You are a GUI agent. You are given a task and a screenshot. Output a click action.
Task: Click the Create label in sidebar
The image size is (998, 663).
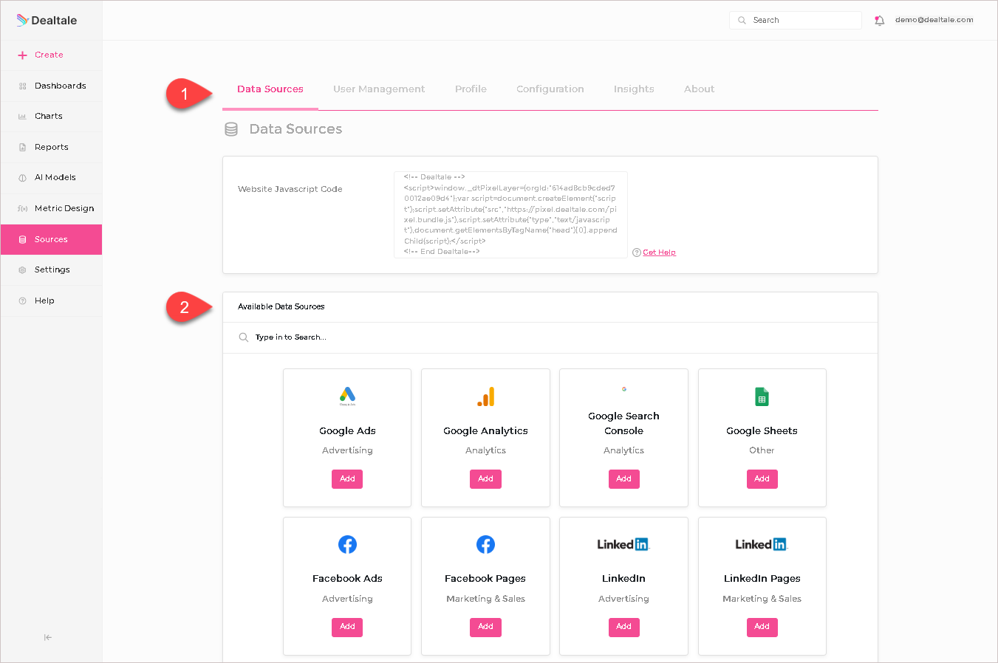click(x=49, y=55)
